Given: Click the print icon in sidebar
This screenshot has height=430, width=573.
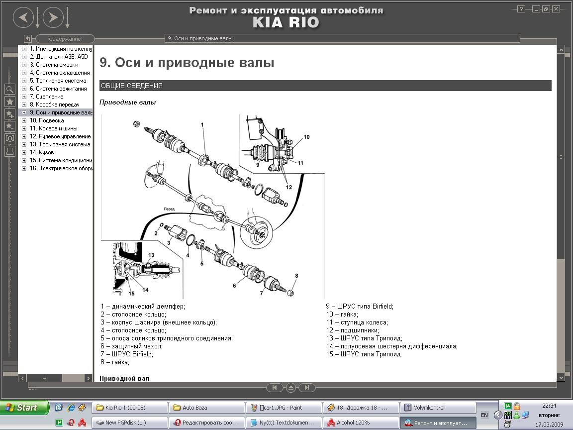Looking at the screenshot, I should tap(10, 151).
